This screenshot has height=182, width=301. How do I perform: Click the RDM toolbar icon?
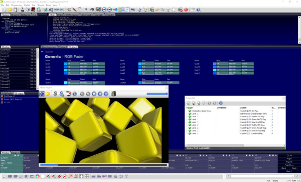[56, 9]
